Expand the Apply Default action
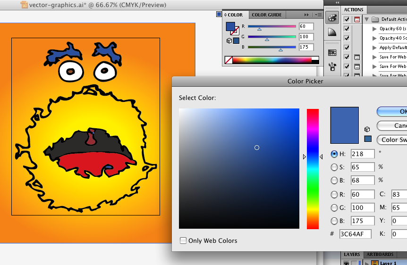Viewport: 407px width, 265px height. tap(374, 48)
